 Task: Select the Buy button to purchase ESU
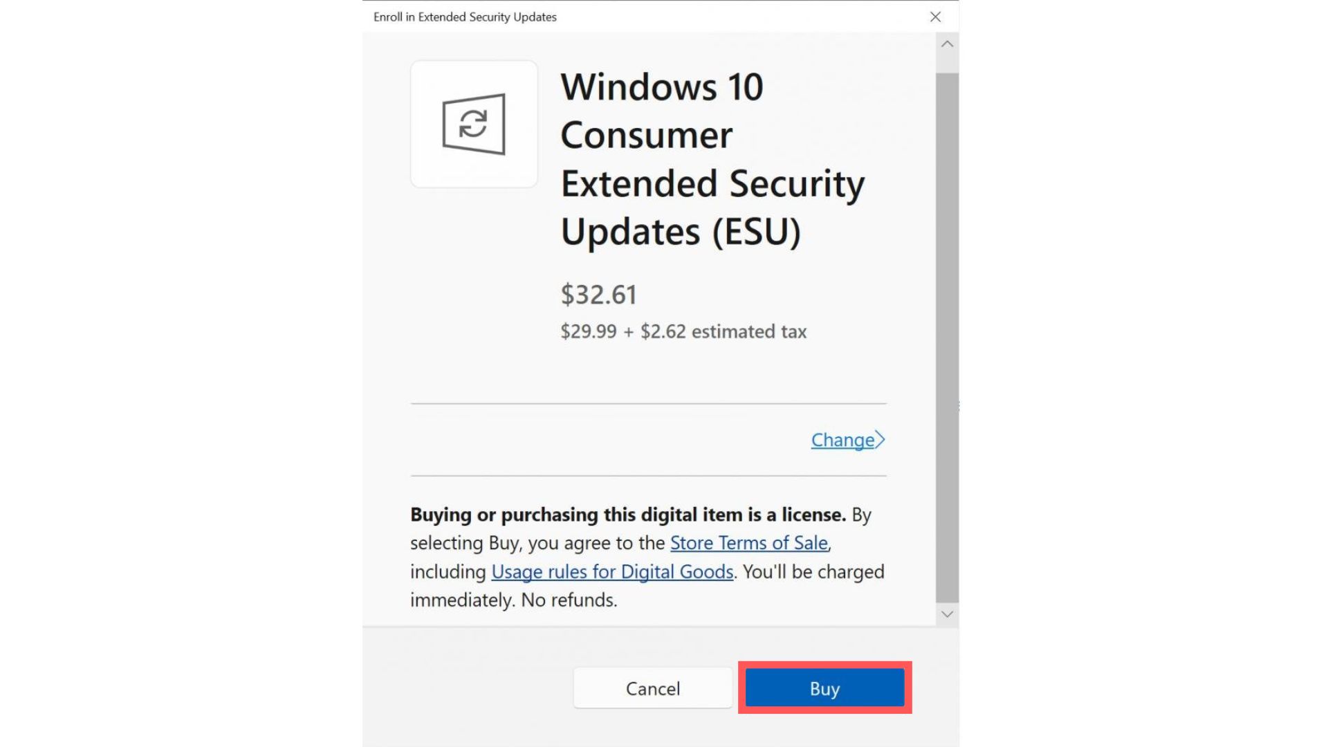click(824, 688)
